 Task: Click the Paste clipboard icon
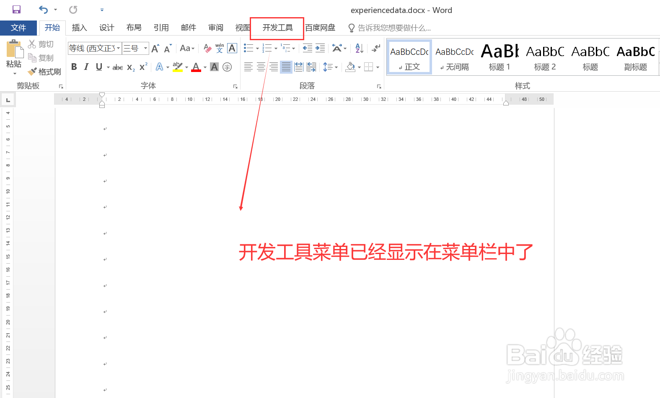(14, 49)
